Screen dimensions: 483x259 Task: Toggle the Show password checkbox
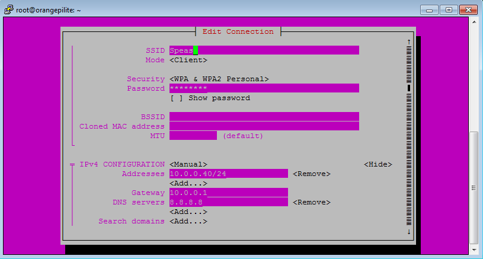click(177, 98)
